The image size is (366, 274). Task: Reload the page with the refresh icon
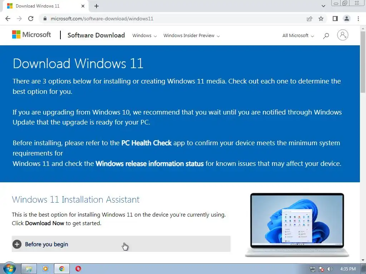(31, 19)
